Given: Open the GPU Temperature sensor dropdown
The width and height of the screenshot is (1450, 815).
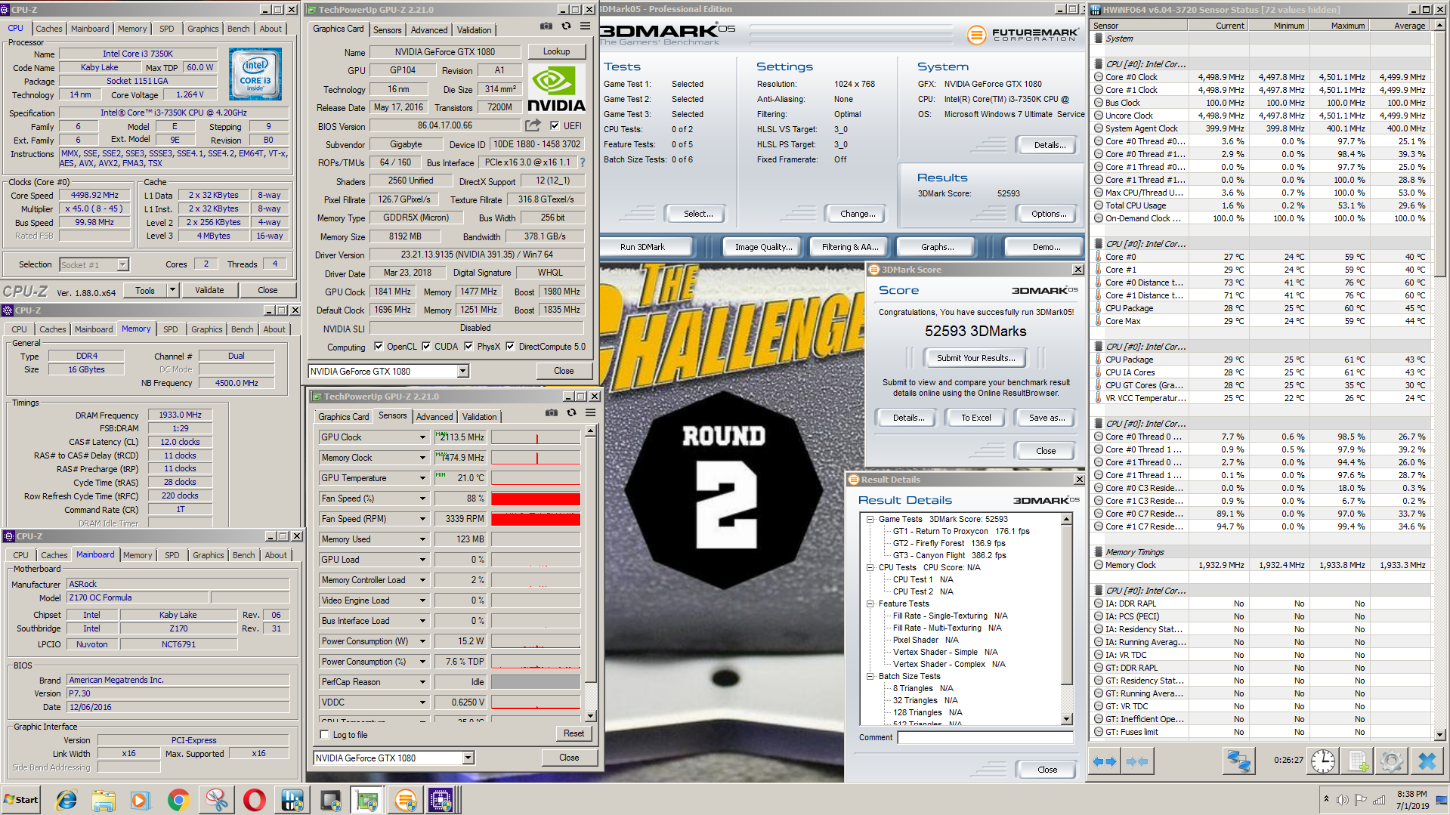Looking at the screenshot, I should tap(422, 478).
